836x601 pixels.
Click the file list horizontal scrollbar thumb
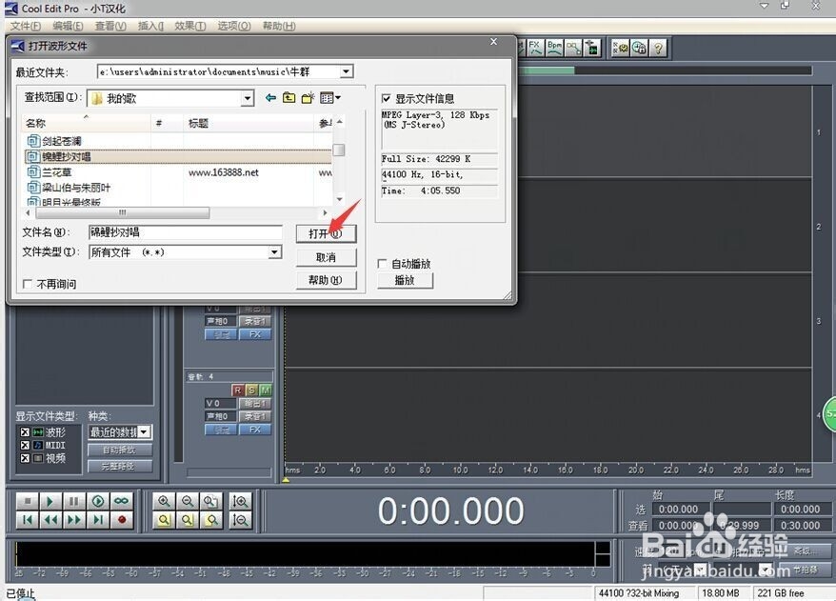tap(122, 212)
